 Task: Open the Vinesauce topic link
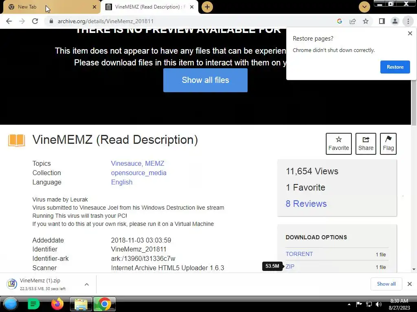[x=126, y=163]
